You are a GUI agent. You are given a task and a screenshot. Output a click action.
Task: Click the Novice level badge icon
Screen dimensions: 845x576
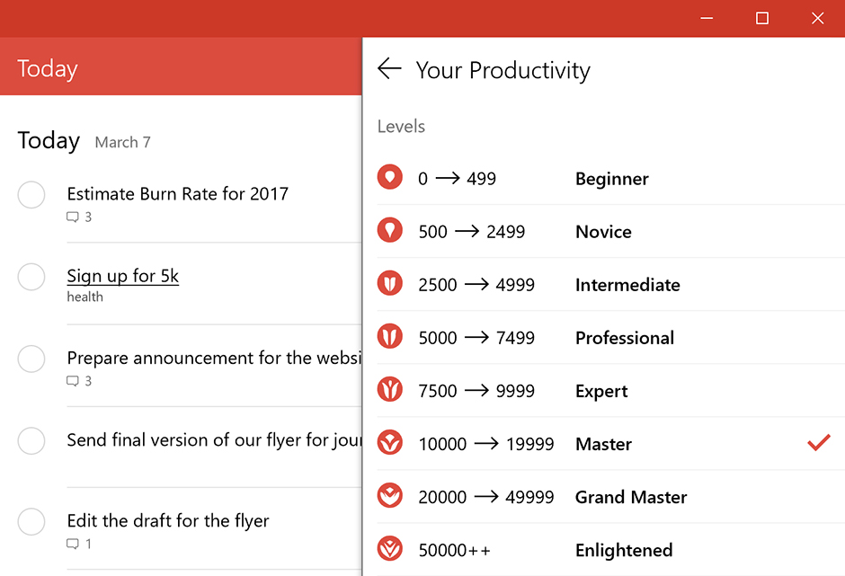389,231
